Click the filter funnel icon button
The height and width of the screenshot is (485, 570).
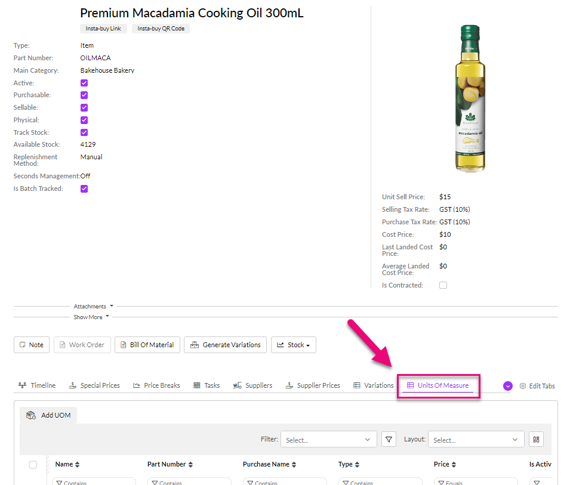[x=389, y=440]
